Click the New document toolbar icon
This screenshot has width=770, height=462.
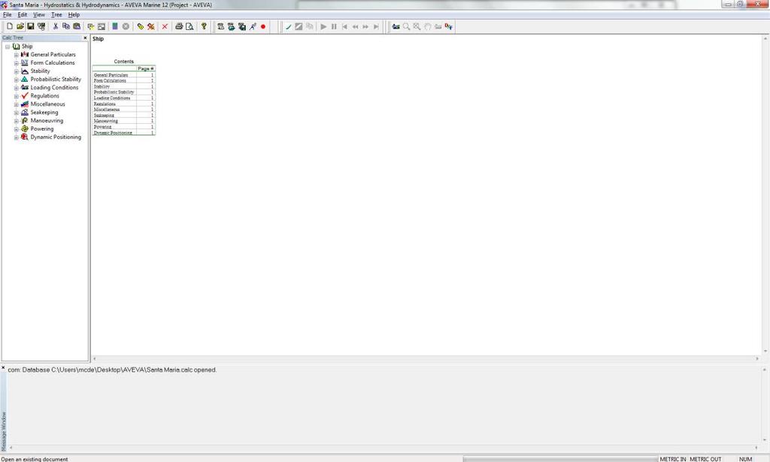(x=9, y=26)
